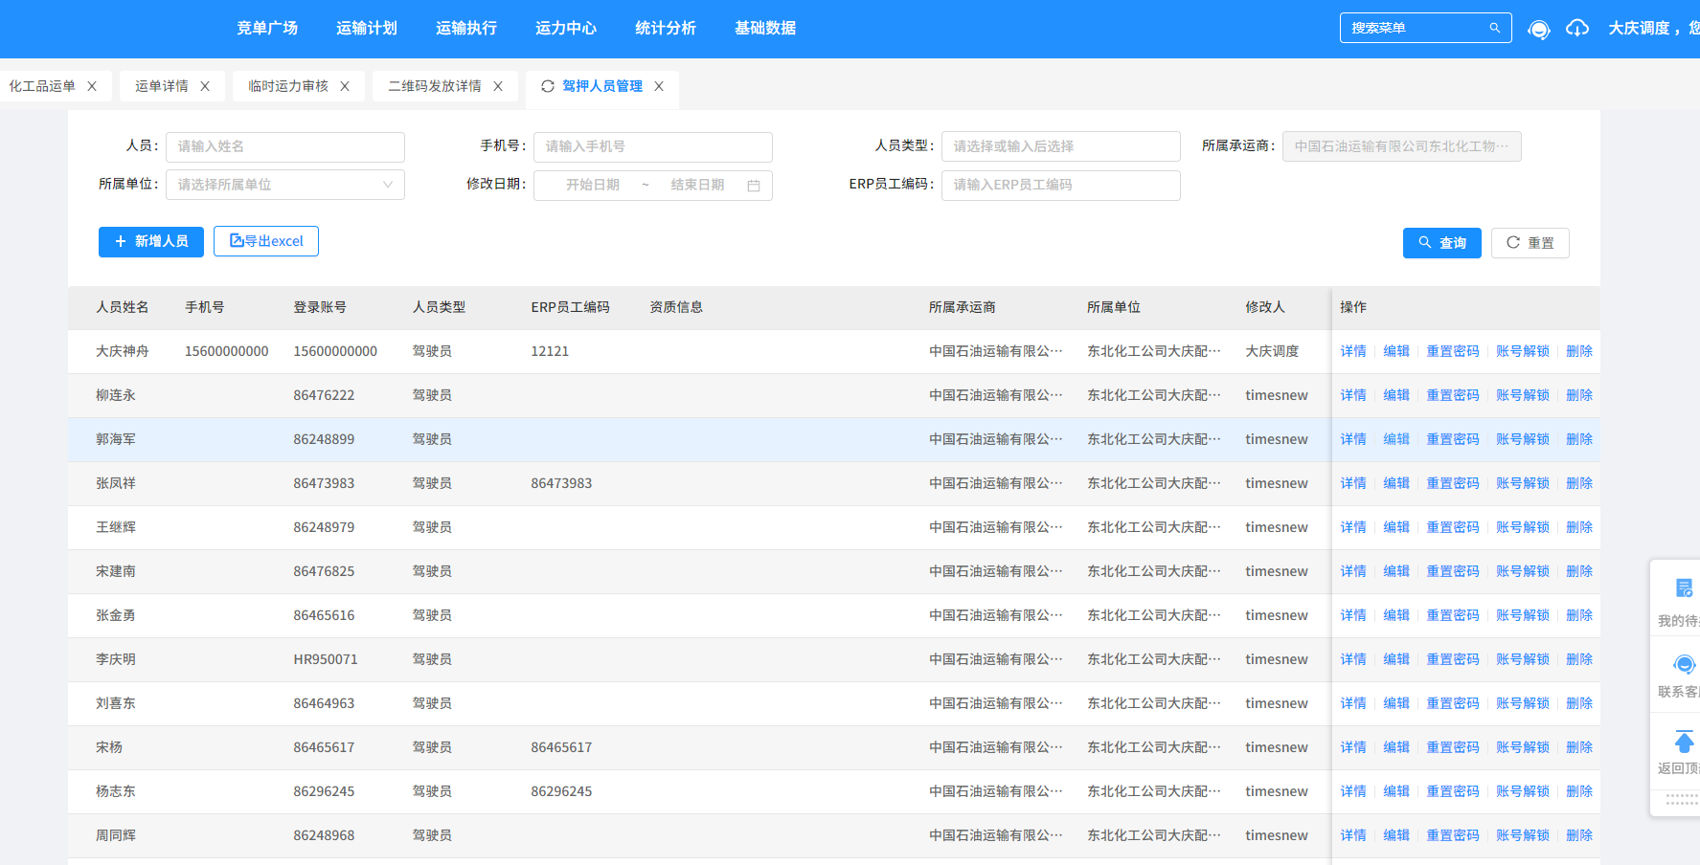Click the 联系客服 icon in floating sidebar
This screenshot has height=865, width=1700.
(x=1684, y=664)
